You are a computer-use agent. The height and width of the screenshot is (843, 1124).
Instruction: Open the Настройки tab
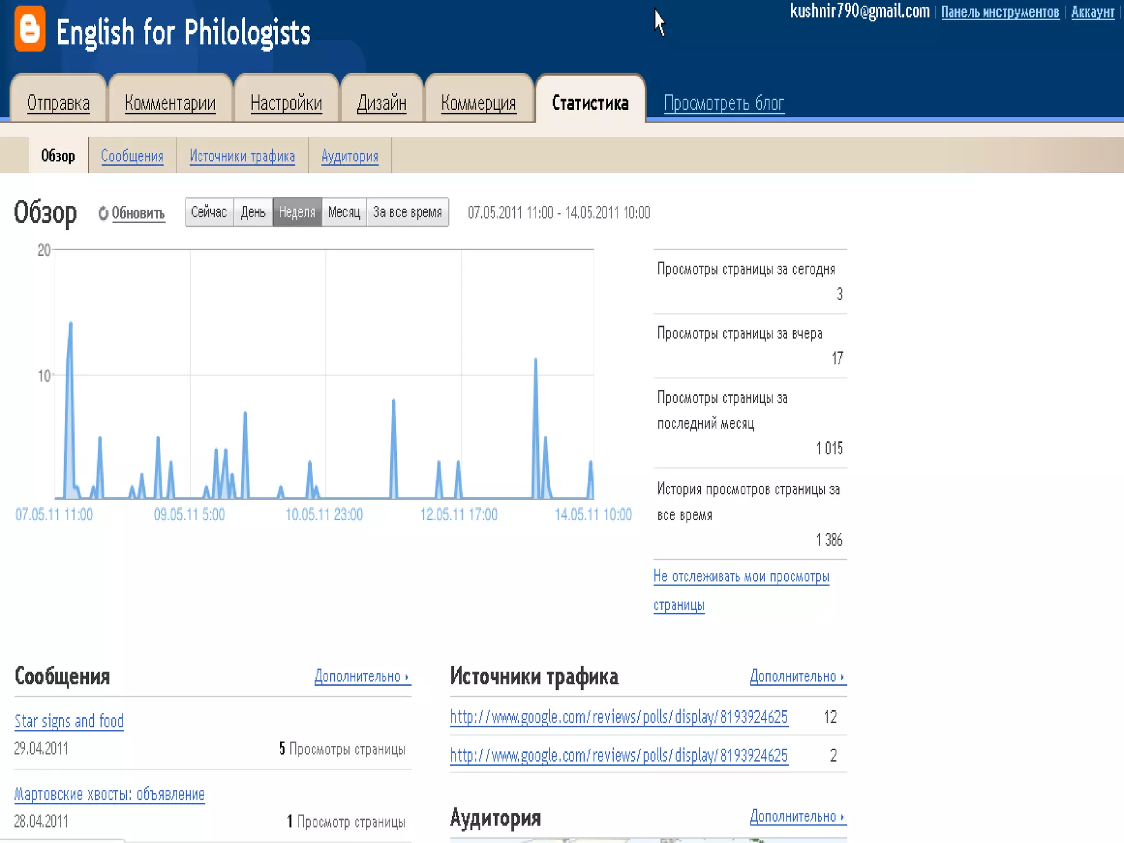pyautogui.click(x=286, y=103)
